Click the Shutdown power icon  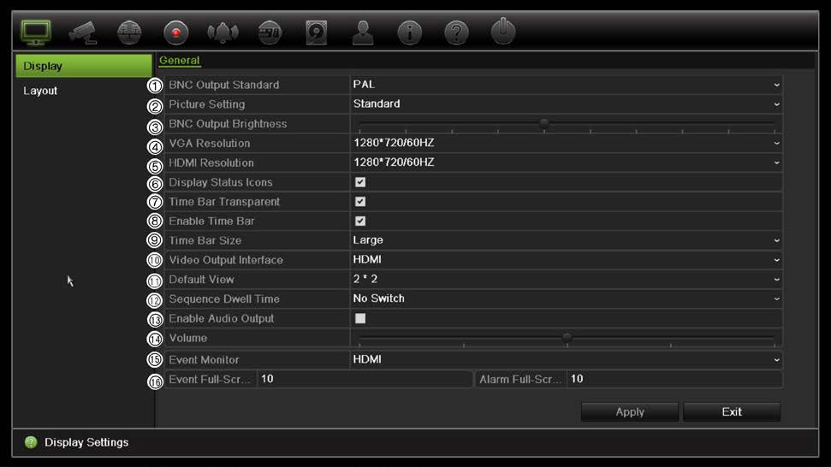coord(503,32)
